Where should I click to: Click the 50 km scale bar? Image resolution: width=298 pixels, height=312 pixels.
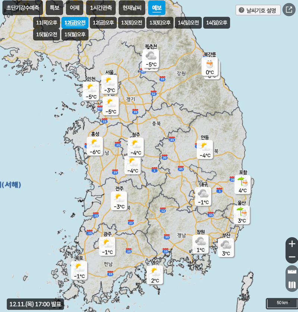tap(282, 303)
